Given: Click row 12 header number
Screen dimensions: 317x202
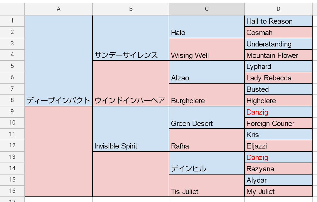Looking at the screenshot, I should pos(12,146).
